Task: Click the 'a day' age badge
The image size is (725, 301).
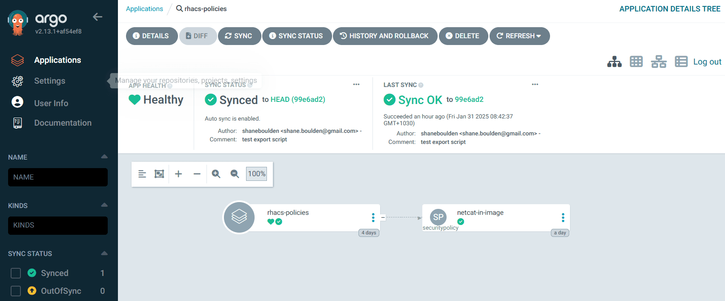Action: pyautogui.click(x=560, y=233)
